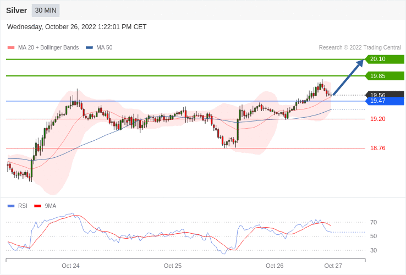
Task: Click the RSI blue legend swatch
Action: coord(11,206)
